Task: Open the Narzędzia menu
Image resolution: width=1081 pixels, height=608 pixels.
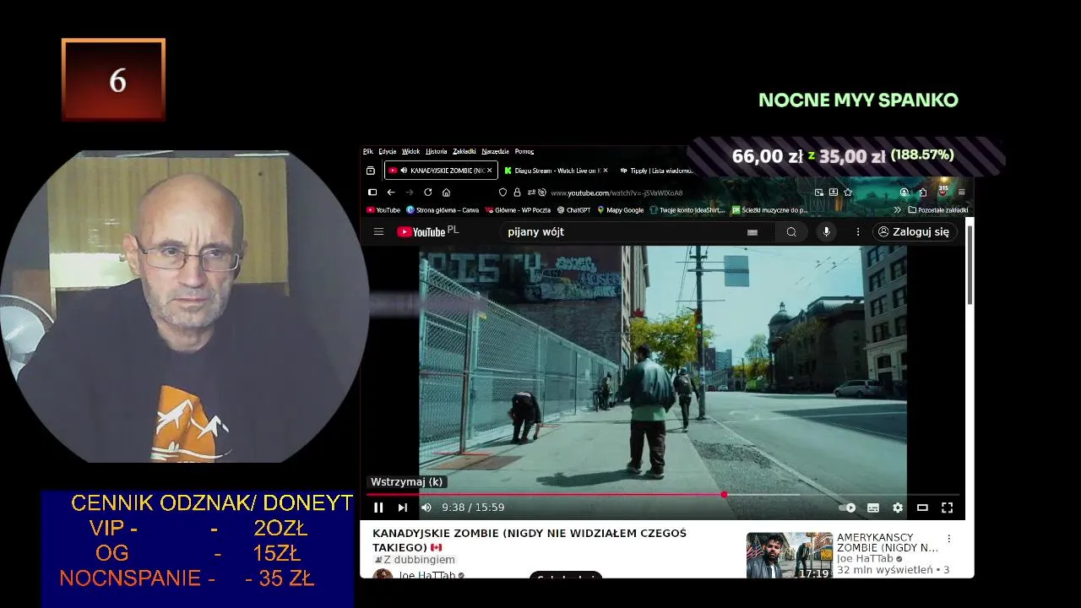Action: click(495, 151)
